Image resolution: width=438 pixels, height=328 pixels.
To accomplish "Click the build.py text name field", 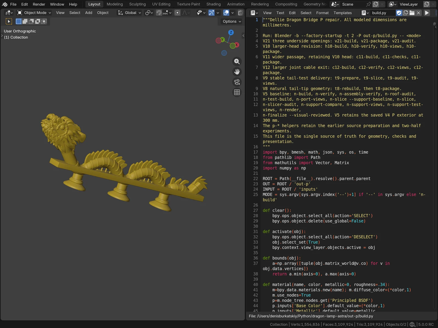I will (382, 13).
